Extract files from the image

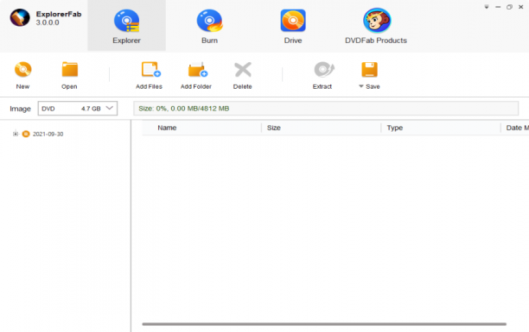(323, 75)
